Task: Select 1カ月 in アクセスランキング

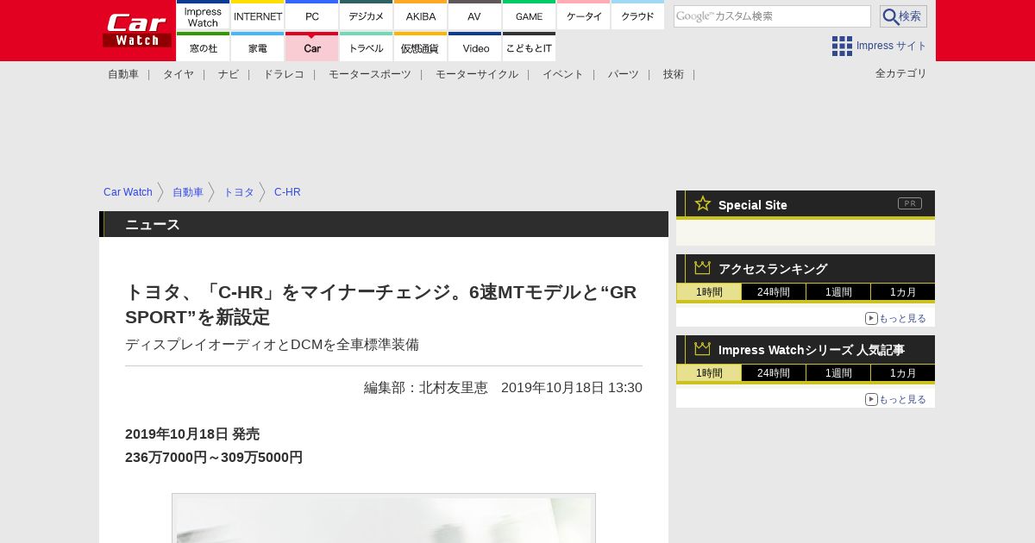Action: point(903,291)
